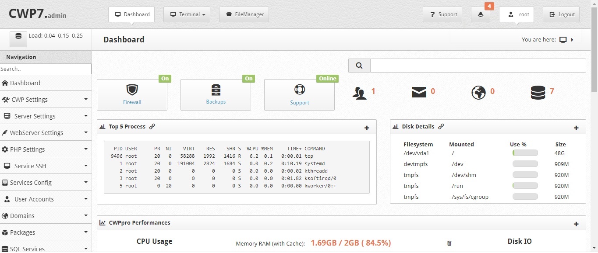The image size is (598, 253).
Task: Click the magnifier search icon button
Action: [x=359, y=66]
